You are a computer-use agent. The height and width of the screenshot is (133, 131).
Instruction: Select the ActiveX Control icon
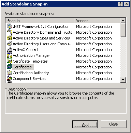(10, 50)
